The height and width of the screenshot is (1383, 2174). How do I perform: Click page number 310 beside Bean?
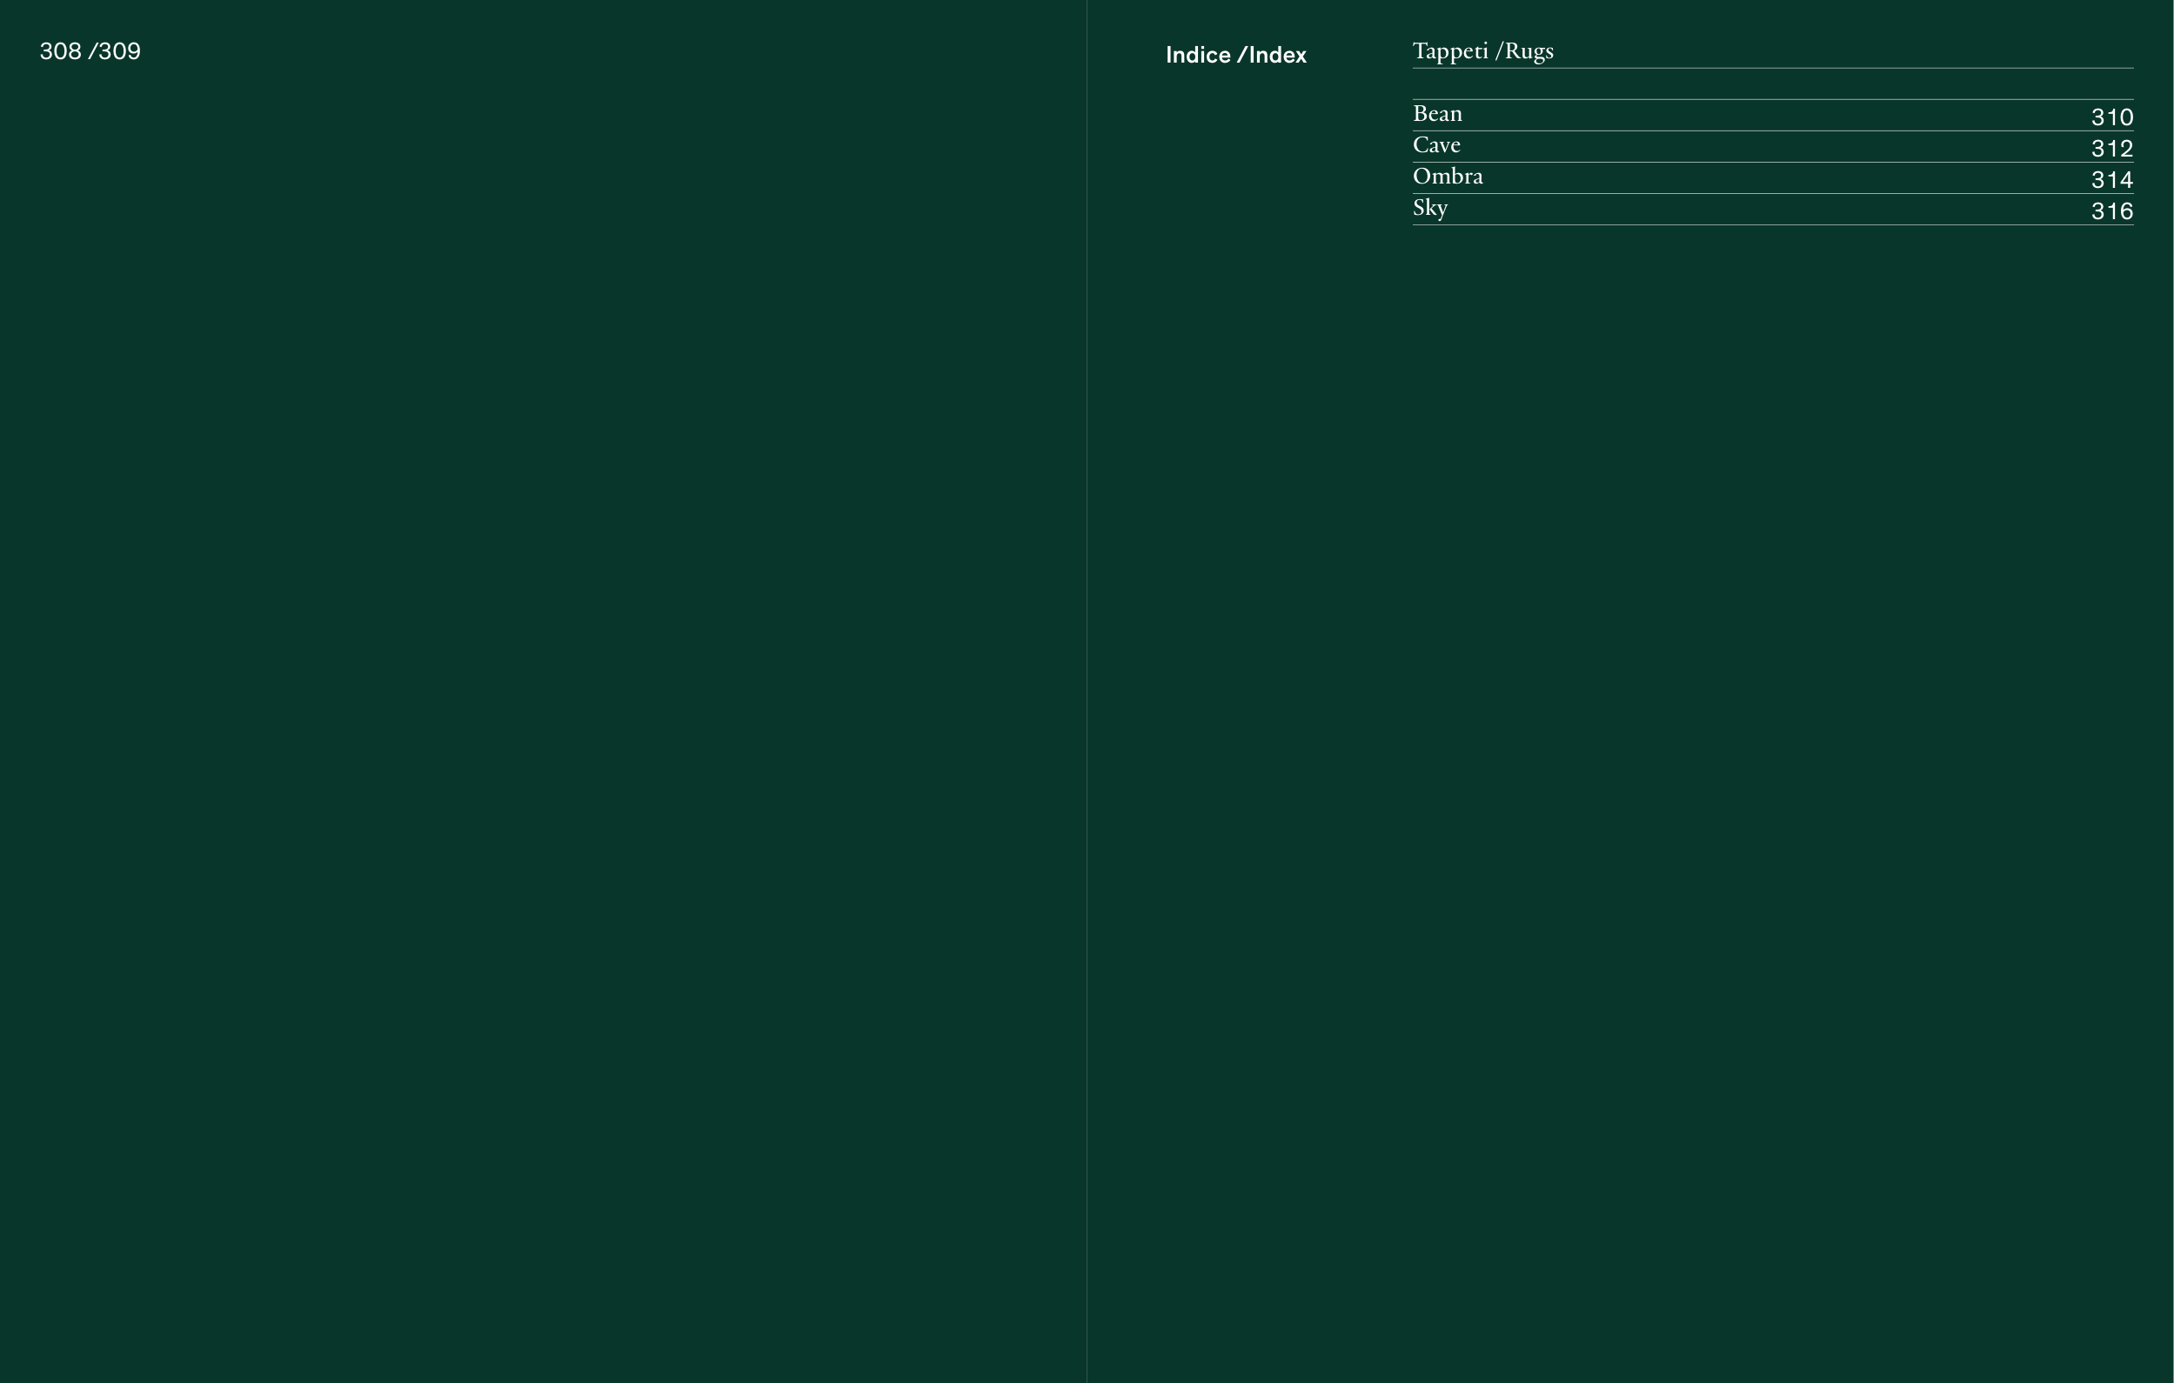2111,117
